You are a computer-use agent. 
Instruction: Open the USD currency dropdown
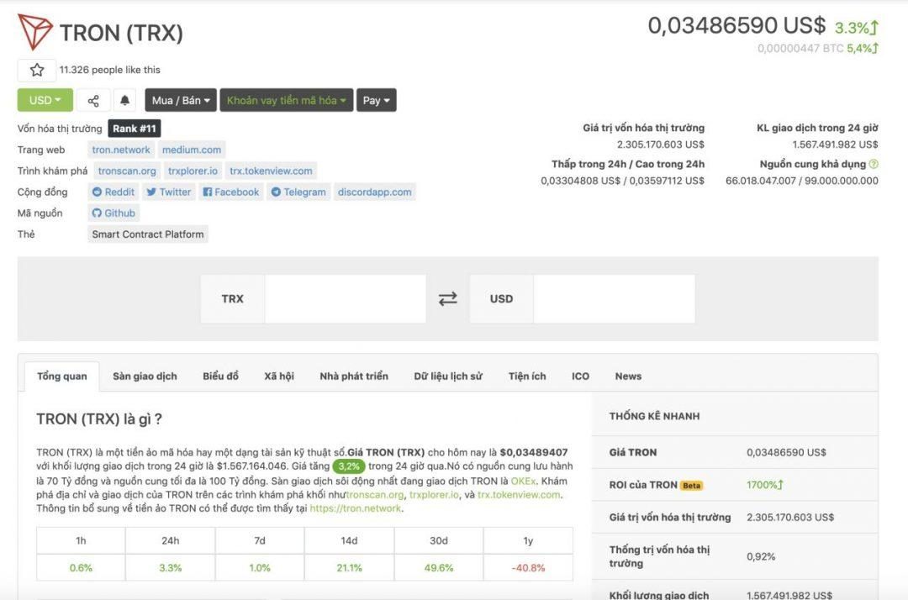coord(45,100)
